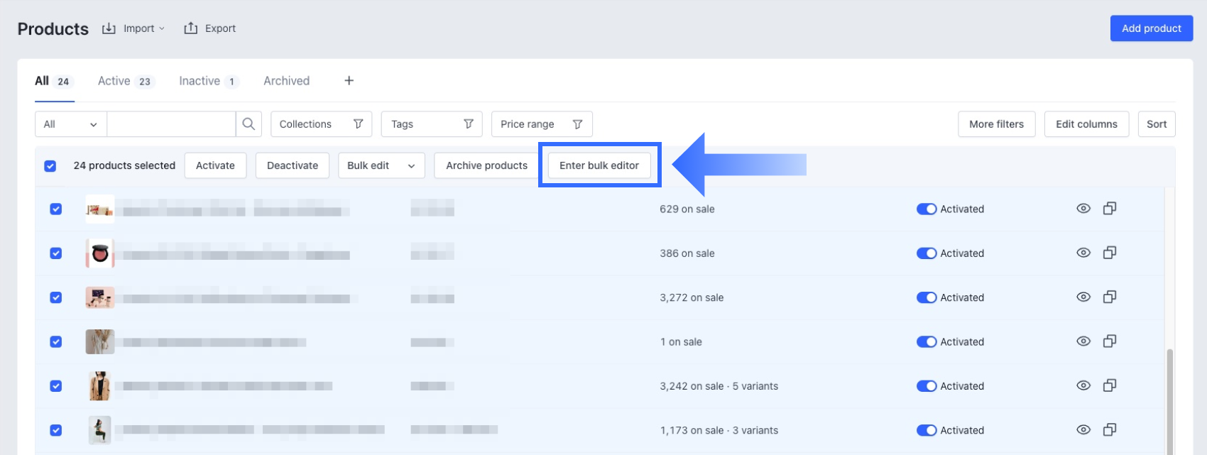Open the Bulk edit dropdown
Screen dimensions: 1207x455
point(381,165)
